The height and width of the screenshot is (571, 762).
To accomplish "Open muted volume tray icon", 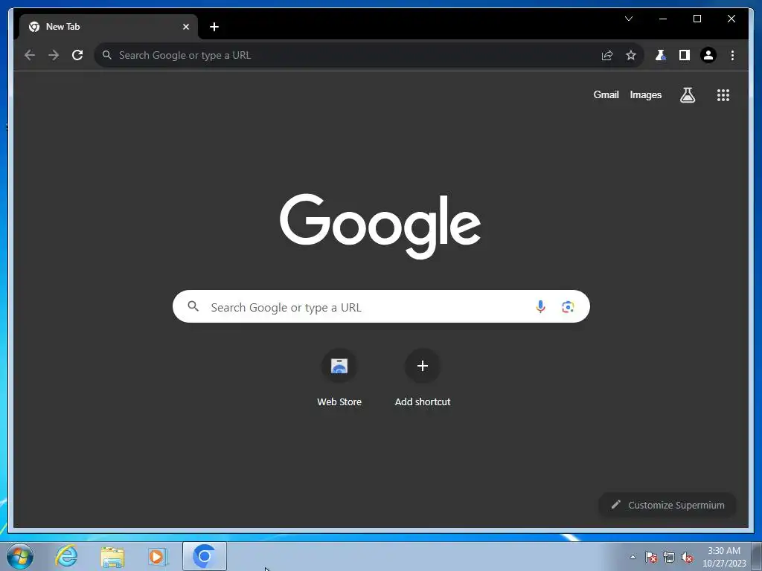I will coord(687,557).
